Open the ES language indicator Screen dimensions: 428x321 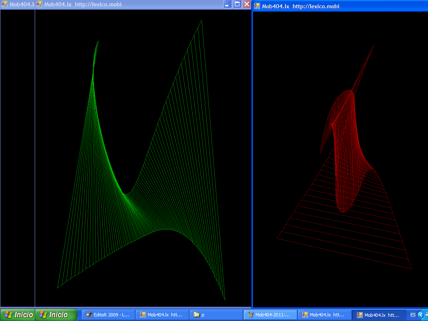coord(413,315)
